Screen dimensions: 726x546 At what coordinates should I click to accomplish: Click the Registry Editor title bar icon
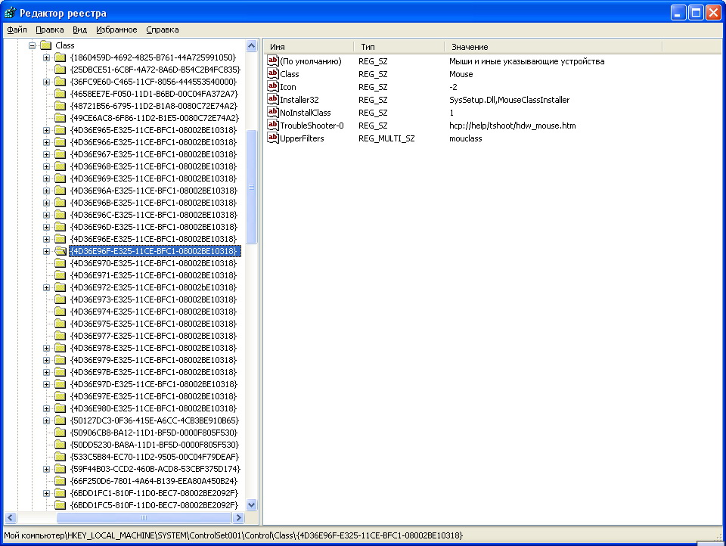10,13
